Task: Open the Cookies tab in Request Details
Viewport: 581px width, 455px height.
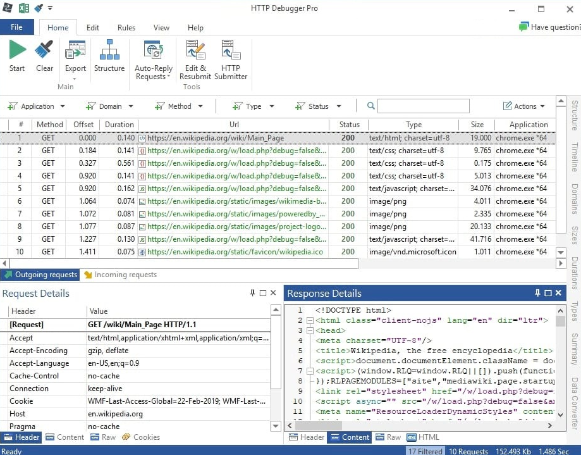Action: click(142, 437)
